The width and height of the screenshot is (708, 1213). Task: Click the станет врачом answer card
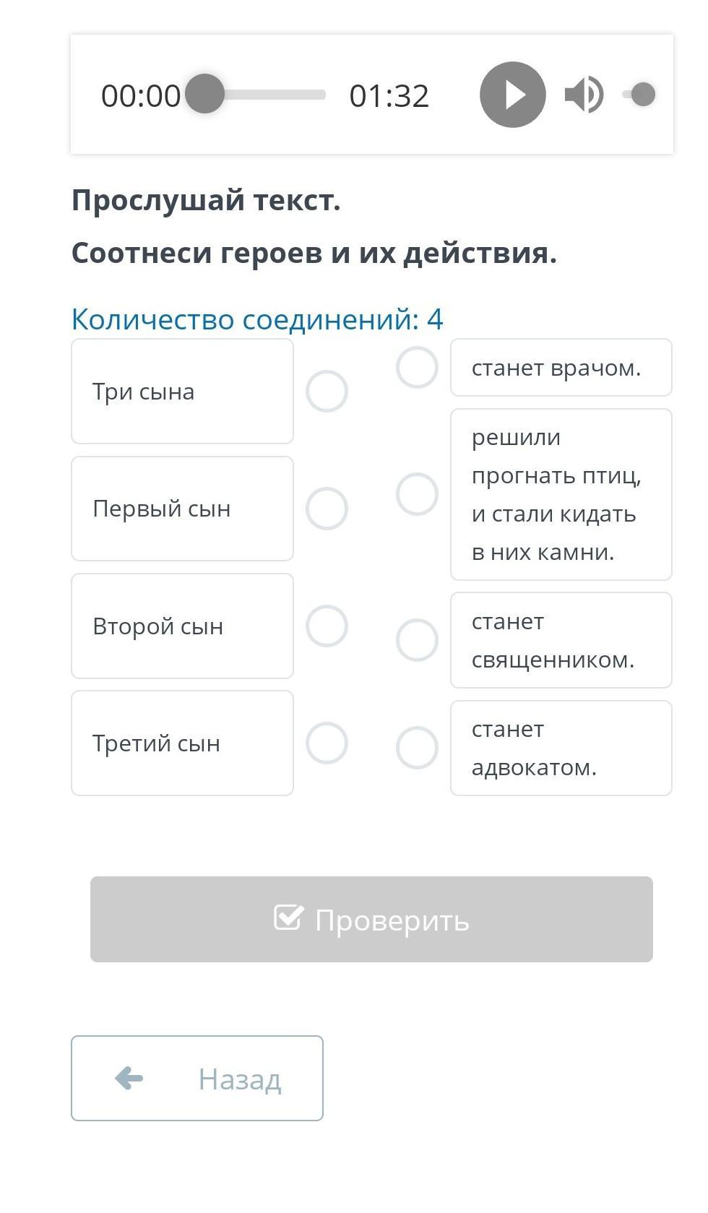(561, 368)
